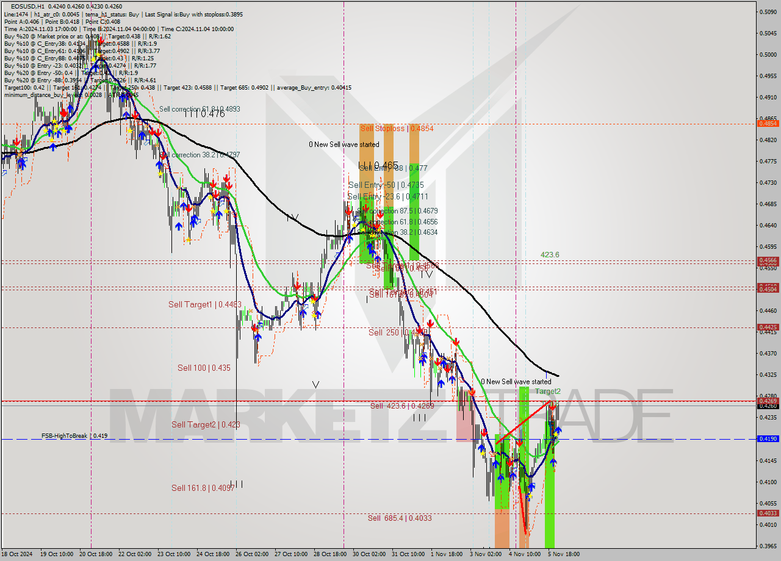
Task: Click the black 0.4260 current price tag
Action: (768, 406)
